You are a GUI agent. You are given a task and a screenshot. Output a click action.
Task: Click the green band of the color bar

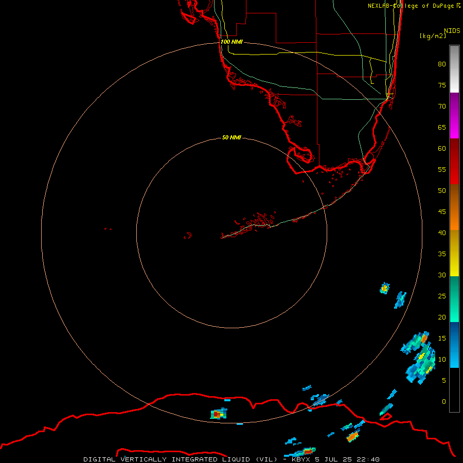click(454, 299)
